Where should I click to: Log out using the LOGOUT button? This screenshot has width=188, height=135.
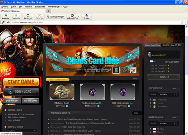coord(164,77)
